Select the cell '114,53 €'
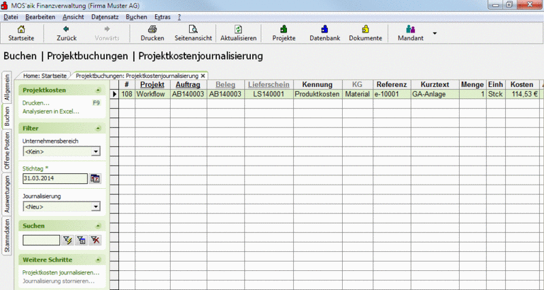This screenshot has width=544, height=290. 522,94
